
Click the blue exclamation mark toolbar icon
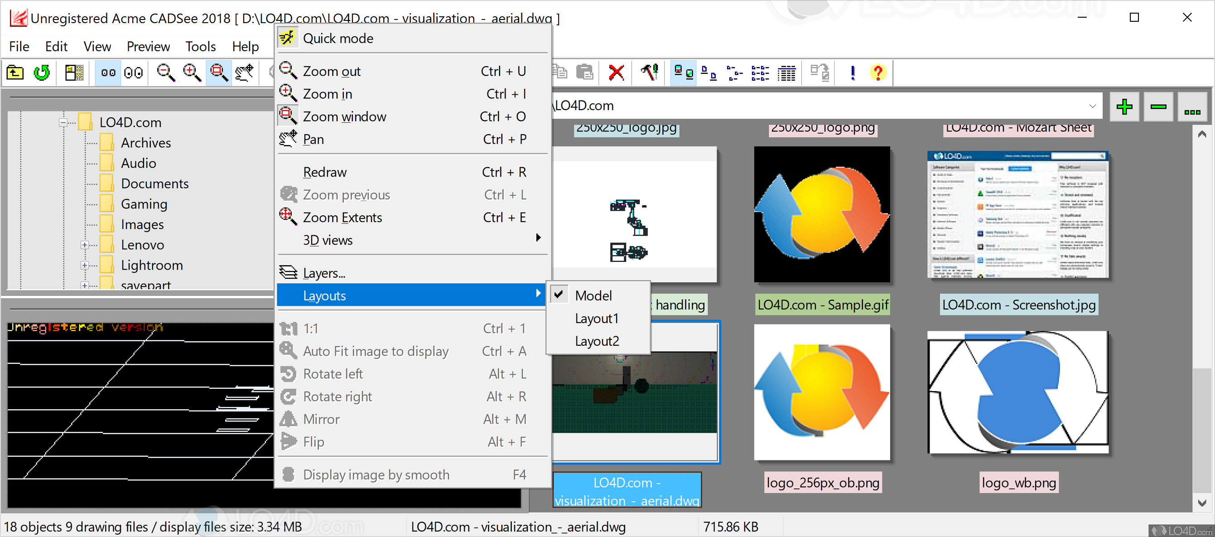point(852,73)
